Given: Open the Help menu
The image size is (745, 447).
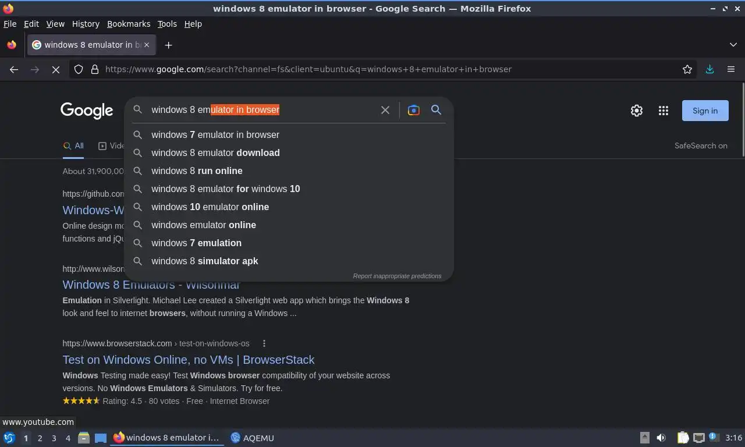Looking at the screenshot, I should point(193,24).
